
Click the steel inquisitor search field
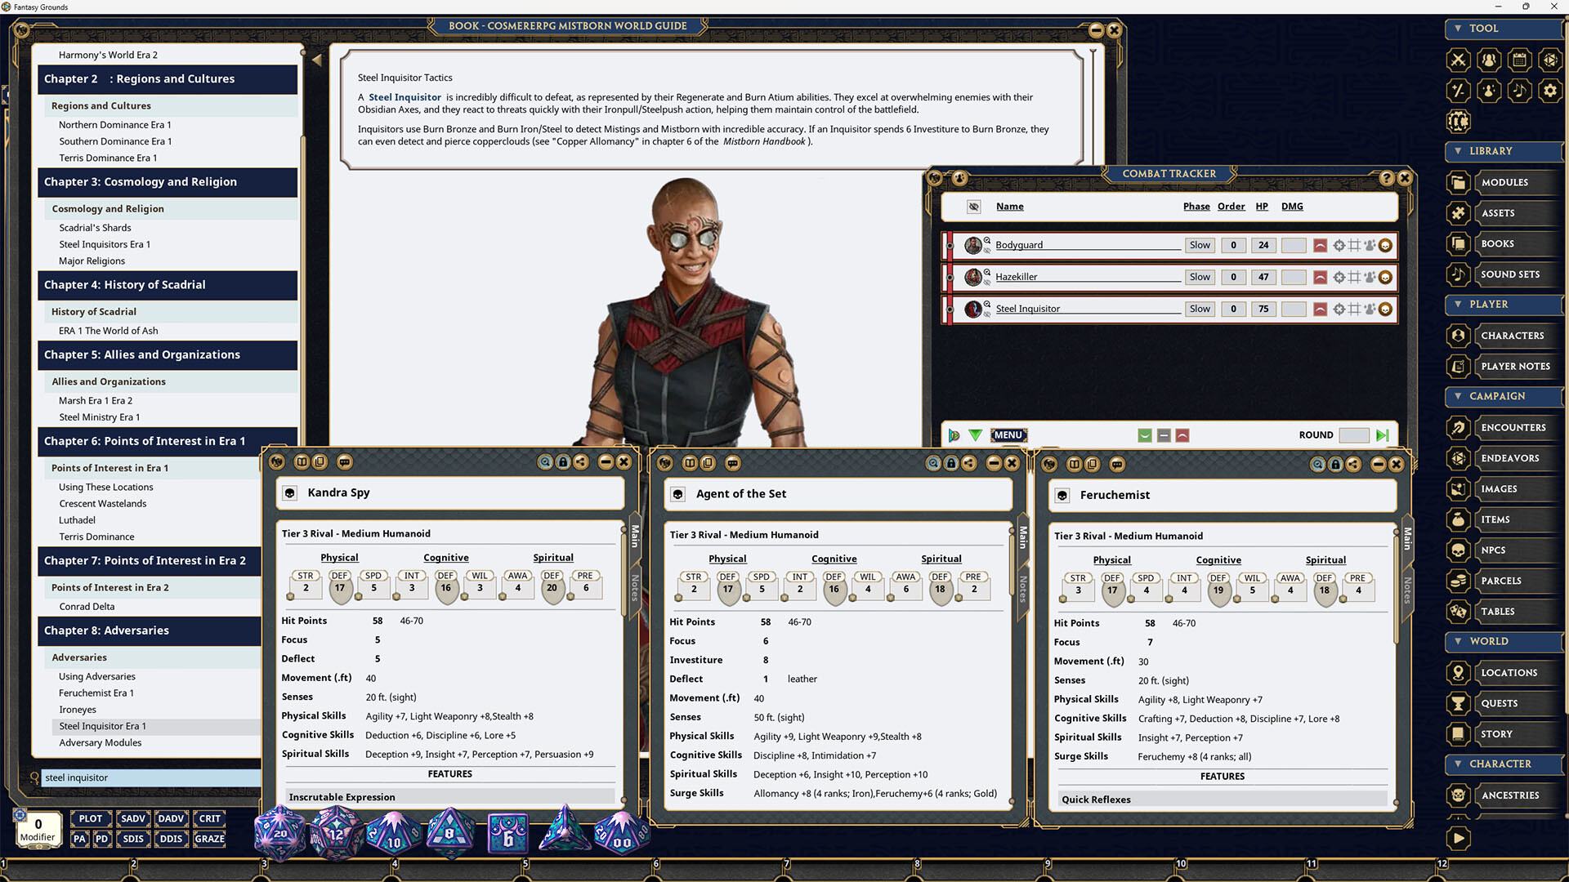tap(151, 777)
